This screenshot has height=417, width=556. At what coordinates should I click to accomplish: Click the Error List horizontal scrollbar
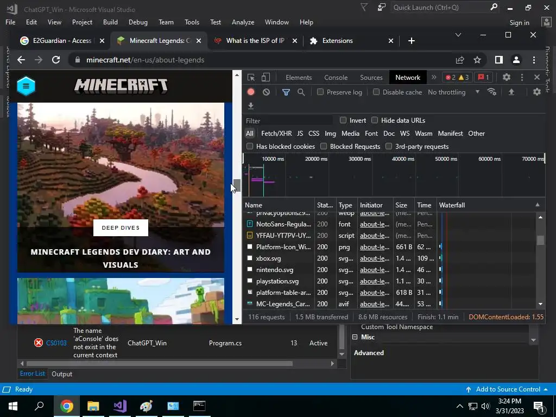(x=160, y=363)
